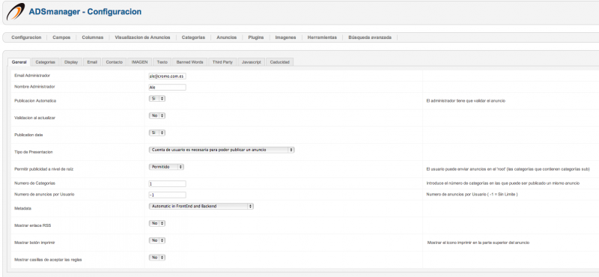Image resolution: width=599 pixels, height=277 pixels.
Task: Focus the Nombre Administrador field
Action: point(167,87)
